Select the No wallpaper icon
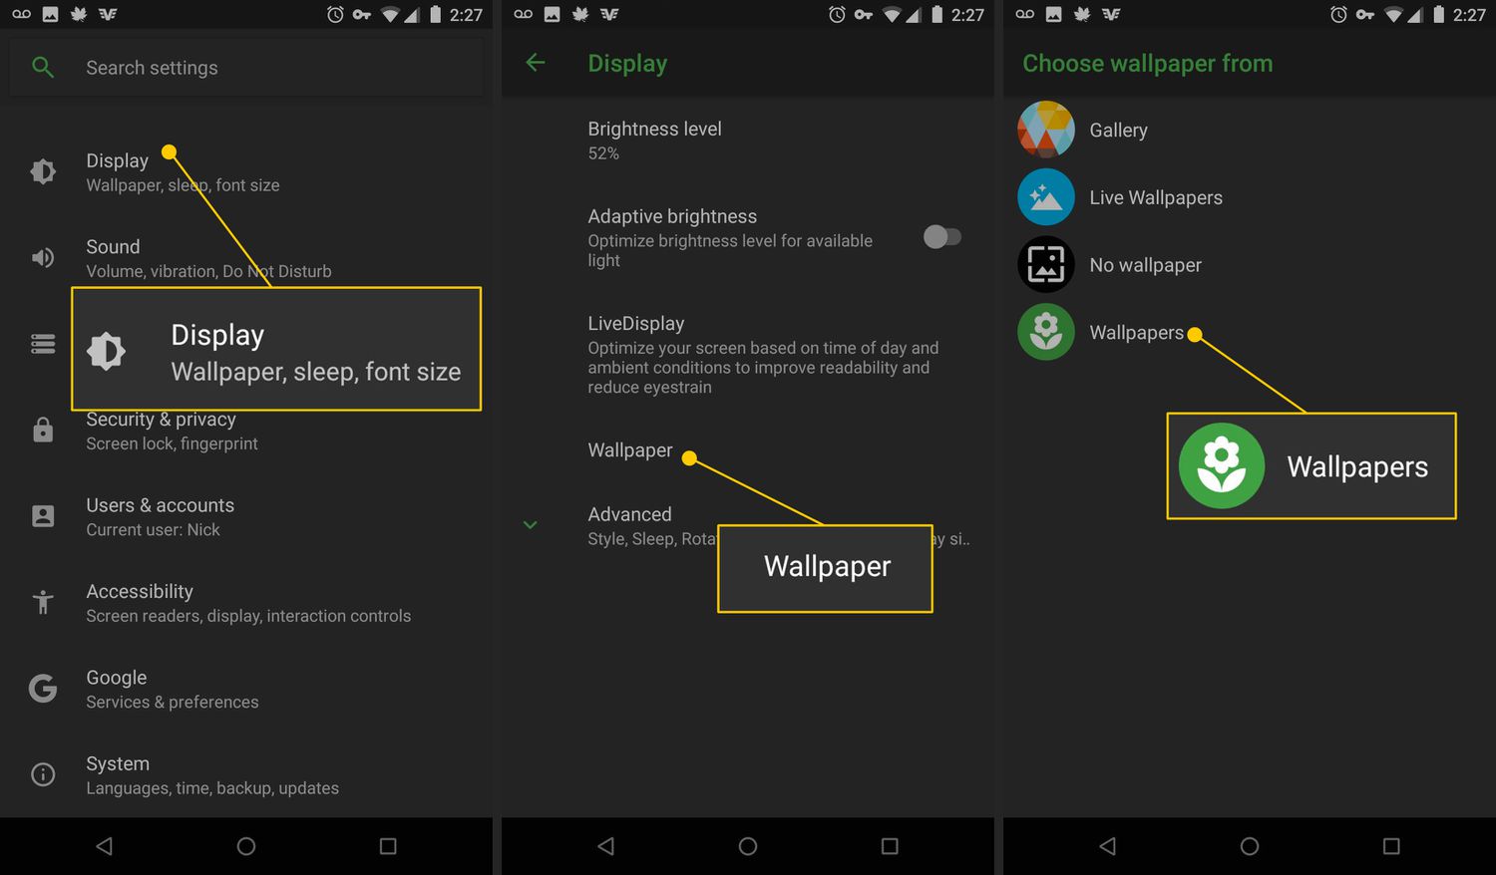This screenshot has width=1496, height=875. [1045, 265]
